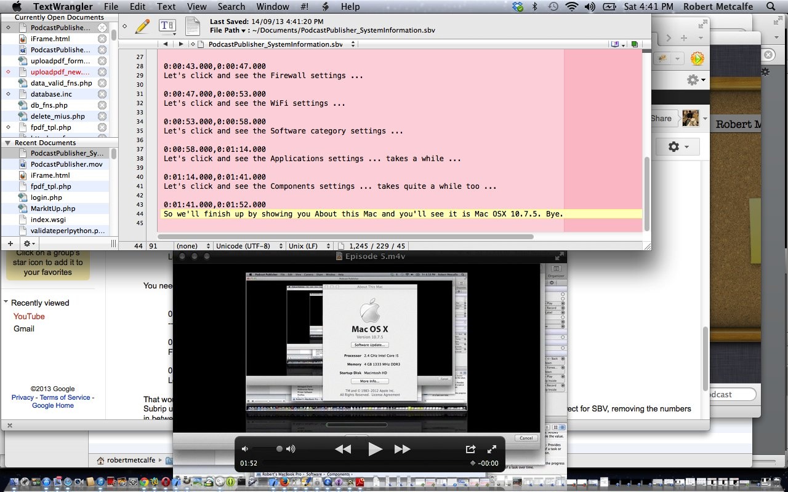The width and height of the screenshot is (788, 492).
Task: Click the pencil document-state icon in TextWrangler toolbar
Action: [x=142, y=26]
